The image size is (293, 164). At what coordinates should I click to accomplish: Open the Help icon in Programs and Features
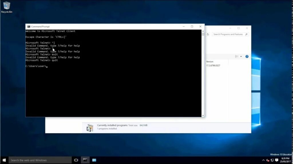pyautogui.click(x=247, y=56)
